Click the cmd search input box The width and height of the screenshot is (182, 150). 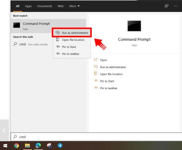pyautogui.click(x=96, y=137)
